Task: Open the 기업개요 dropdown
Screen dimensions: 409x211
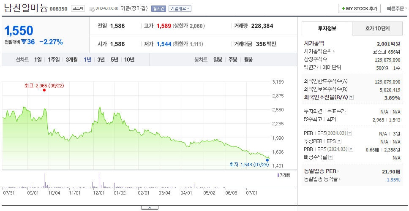Action: pos(180,8)
